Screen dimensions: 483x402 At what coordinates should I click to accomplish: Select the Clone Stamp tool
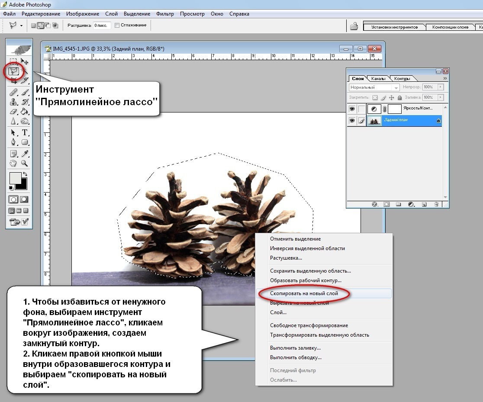coord(13,102)
